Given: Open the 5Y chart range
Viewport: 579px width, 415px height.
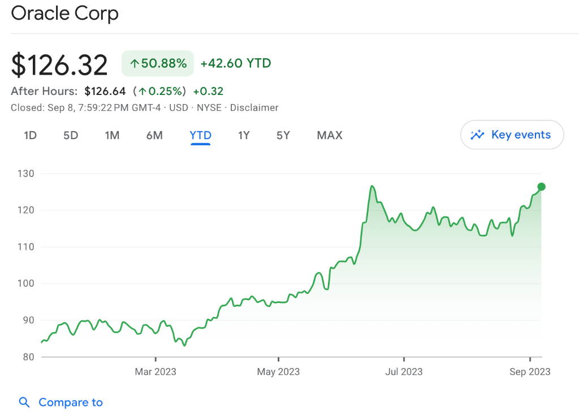Looking at the screenshot, I should (x=283, y=135).
